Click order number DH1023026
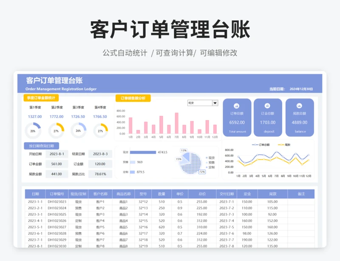The image size is (340, 261). point(57,221)
